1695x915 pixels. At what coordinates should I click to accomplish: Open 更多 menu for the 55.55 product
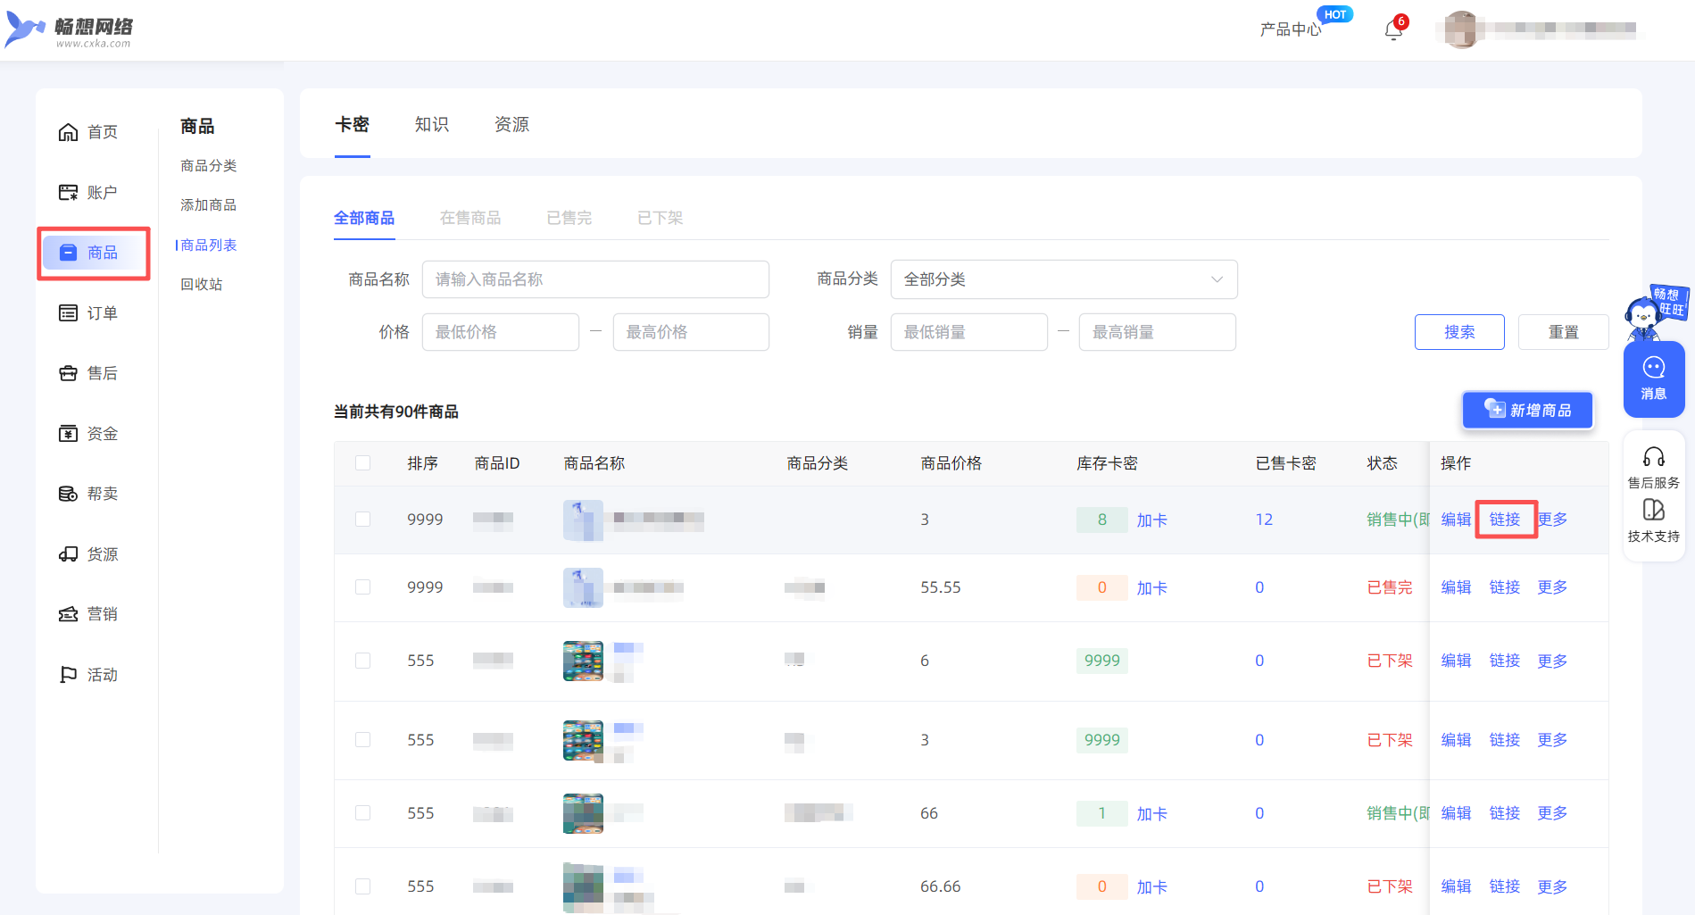coord(1552,587)
